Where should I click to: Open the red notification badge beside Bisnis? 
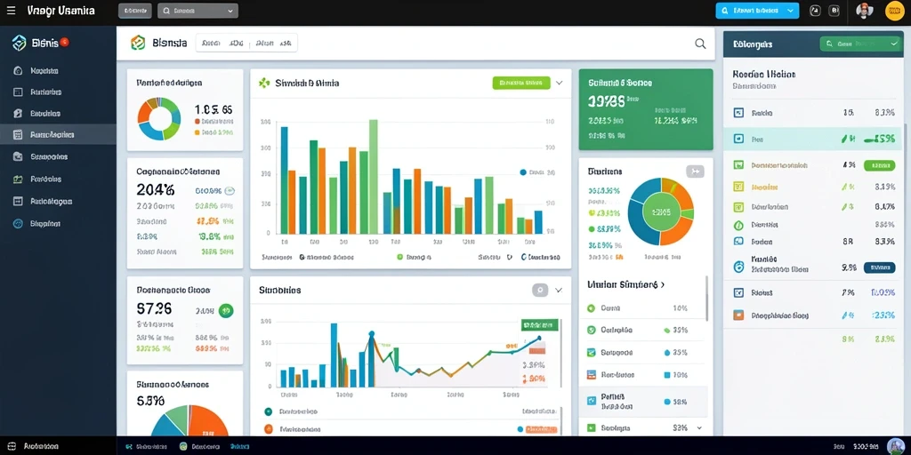[64, 42]
